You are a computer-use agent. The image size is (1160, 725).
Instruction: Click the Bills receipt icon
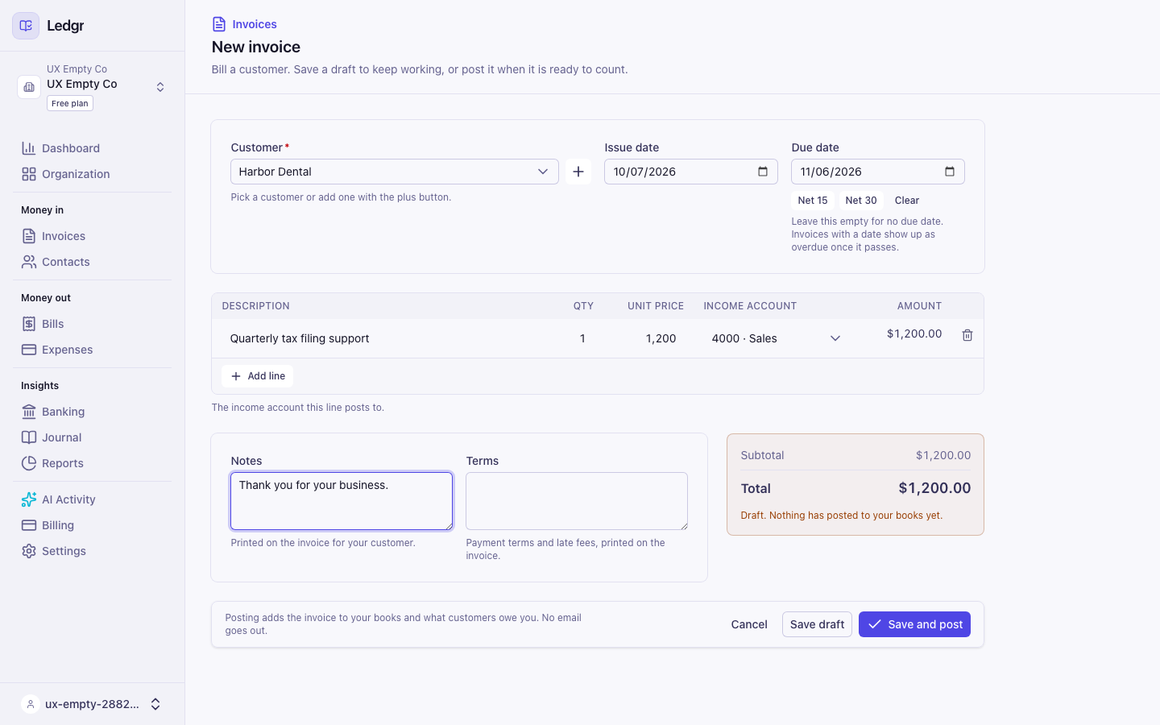coord(29,324)
